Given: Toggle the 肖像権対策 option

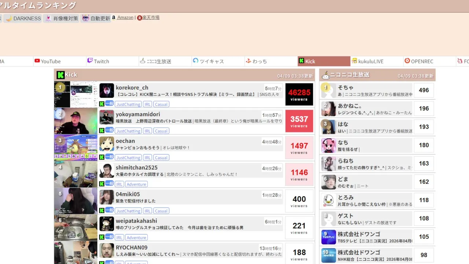Looking at the screenshot, I should [62, 18].
